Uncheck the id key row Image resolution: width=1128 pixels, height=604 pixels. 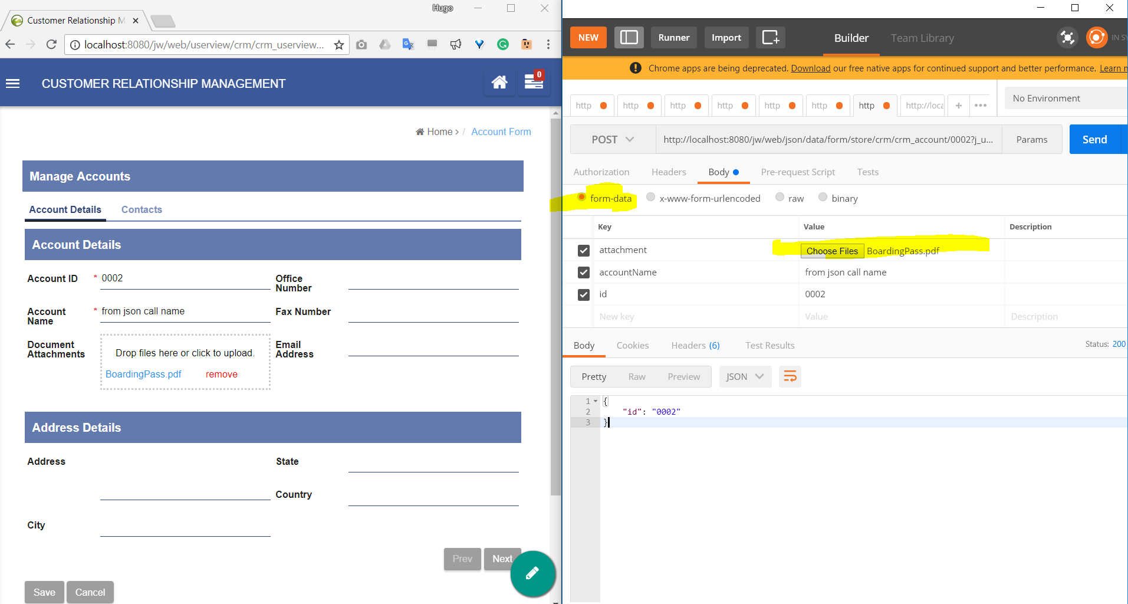pos(584,294)
